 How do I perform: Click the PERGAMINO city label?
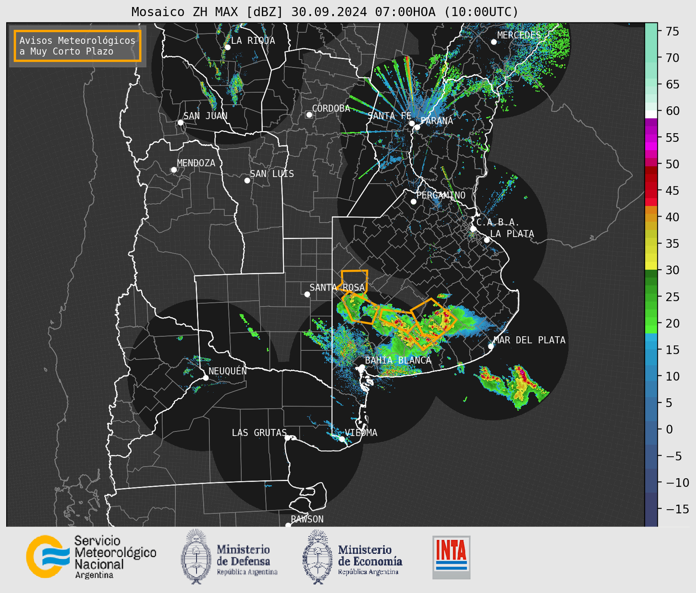tap(441, 195)
